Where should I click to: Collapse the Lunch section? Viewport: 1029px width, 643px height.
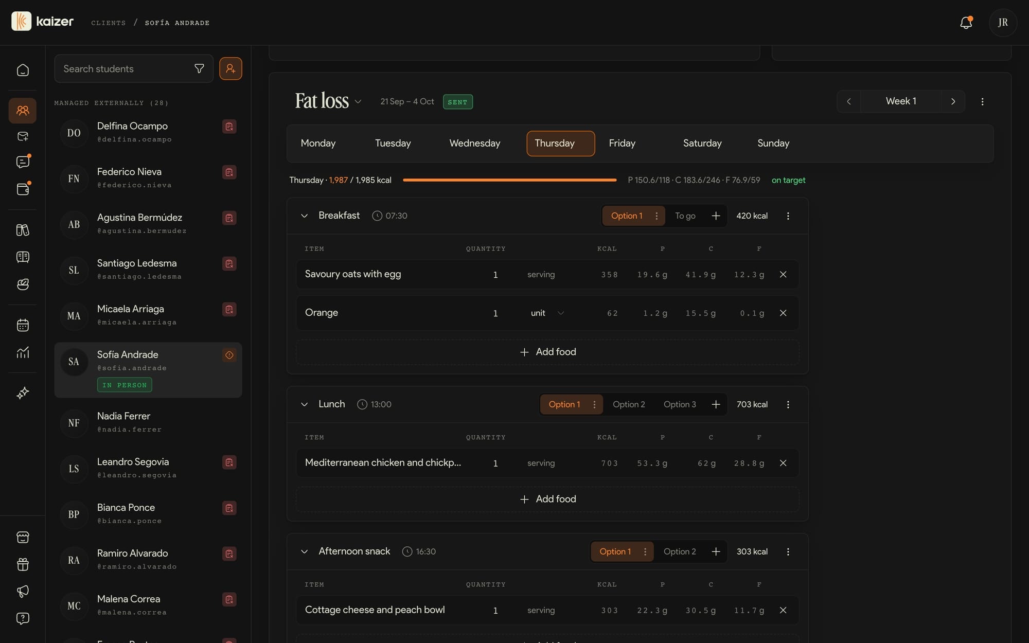[x=304, y=404]
